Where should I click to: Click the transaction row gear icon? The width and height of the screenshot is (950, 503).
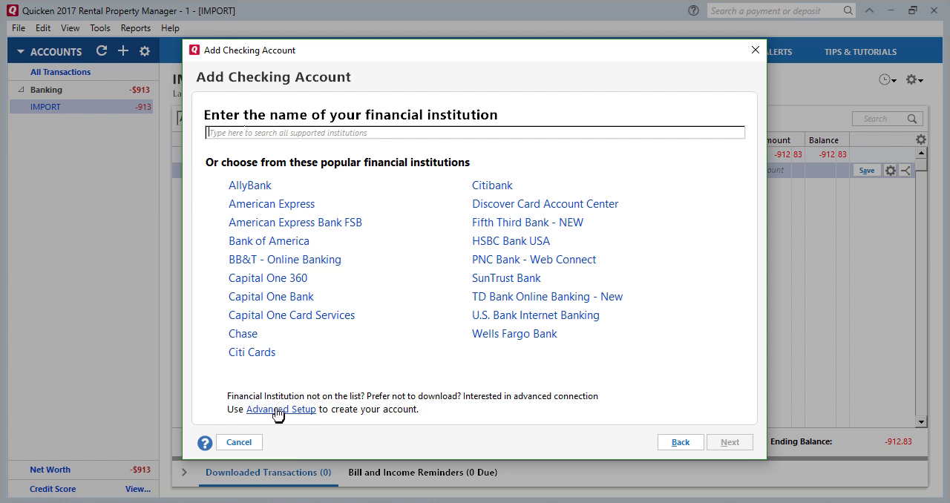[891, 171]
